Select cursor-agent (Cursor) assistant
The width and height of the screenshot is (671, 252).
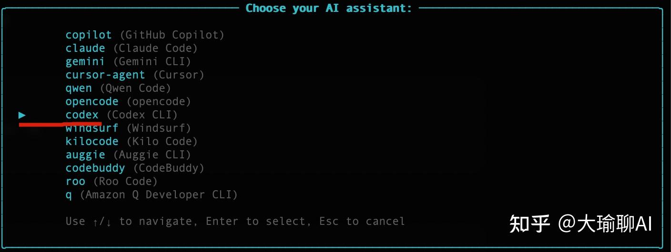[x=105, y=75]
